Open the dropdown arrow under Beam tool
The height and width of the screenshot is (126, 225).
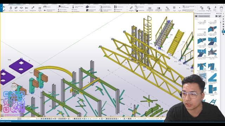click(x=16, y=11)
